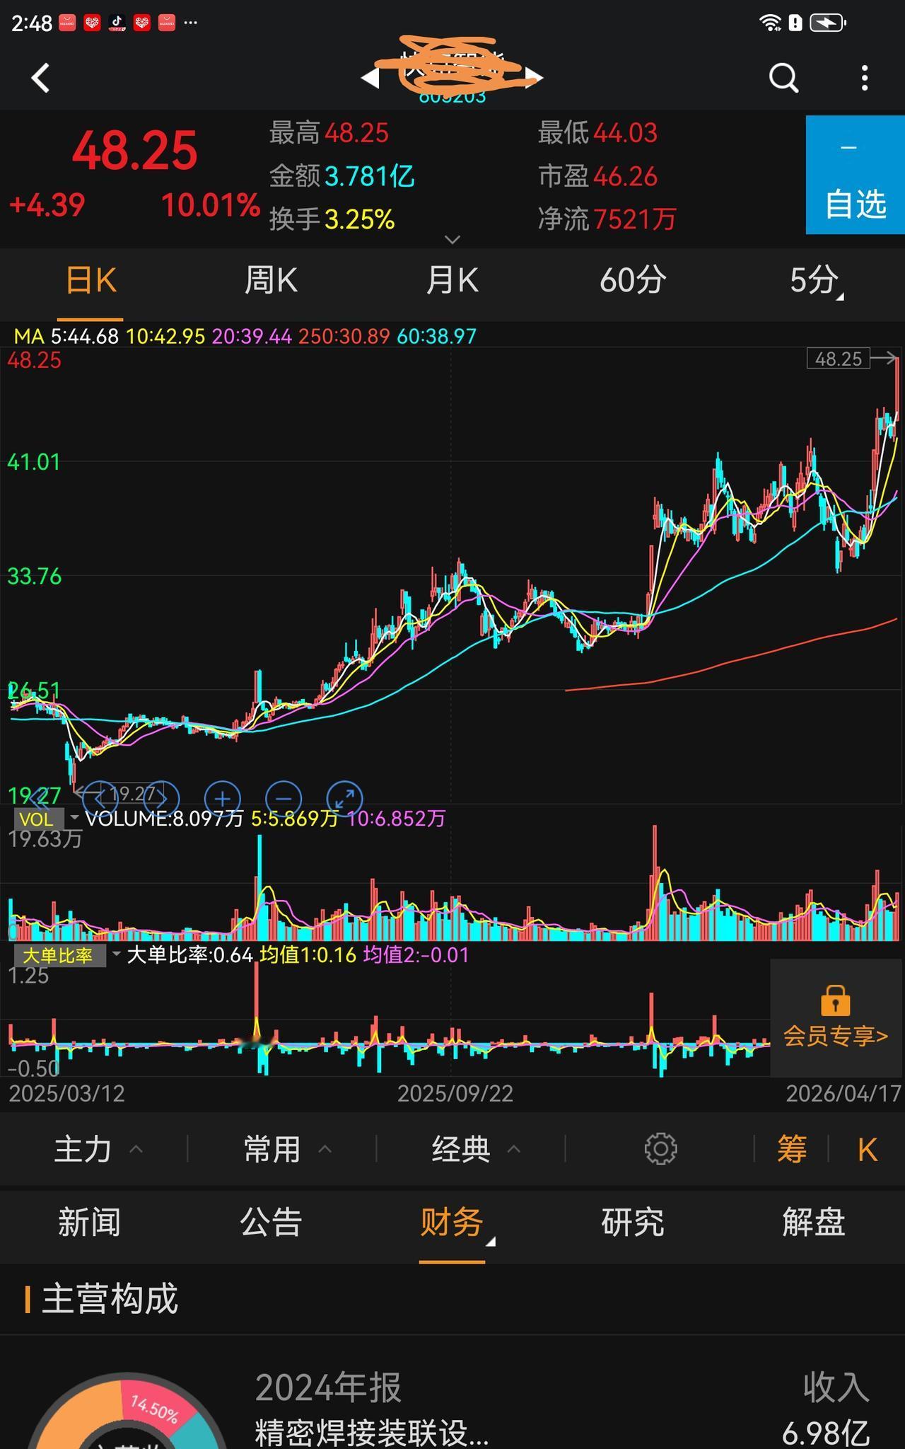Tap the orange lock member icon

(x=835, y=1000)
